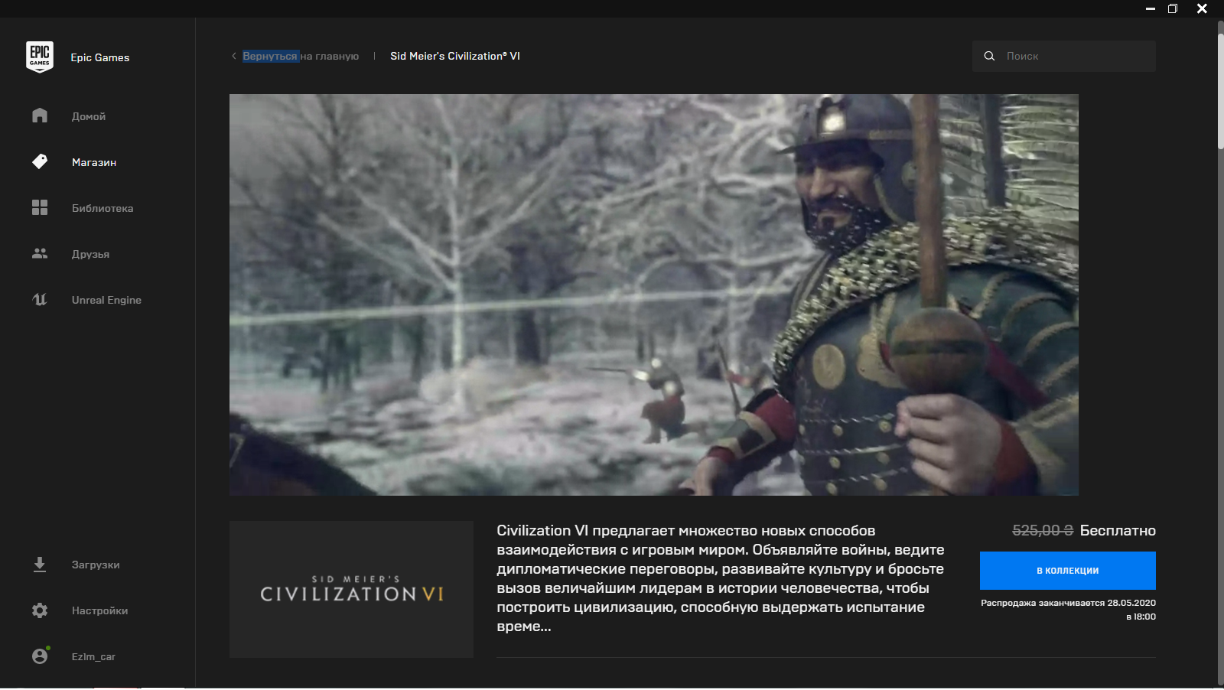Open Настройки sidebar label
Viewport: 1224px width, 690px height.
[x=99, y=610]
